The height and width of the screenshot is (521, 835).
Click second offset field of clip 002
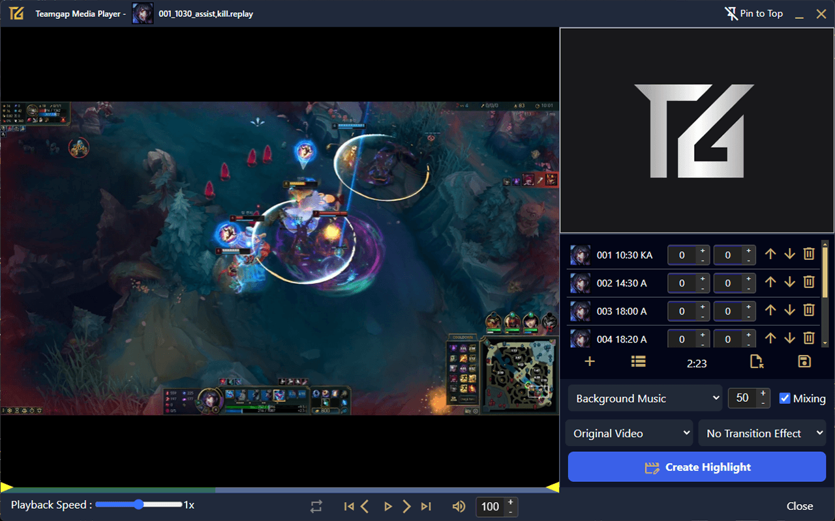click(728, 283)
